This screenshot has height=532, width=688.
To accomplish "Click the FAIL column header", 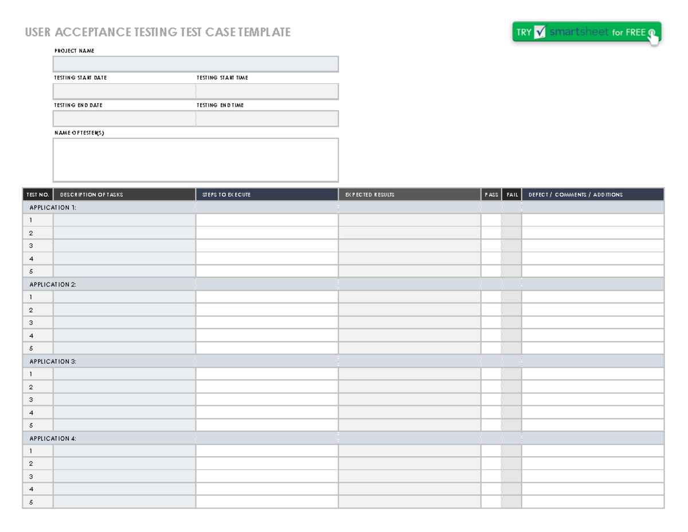I will (511, 195).
